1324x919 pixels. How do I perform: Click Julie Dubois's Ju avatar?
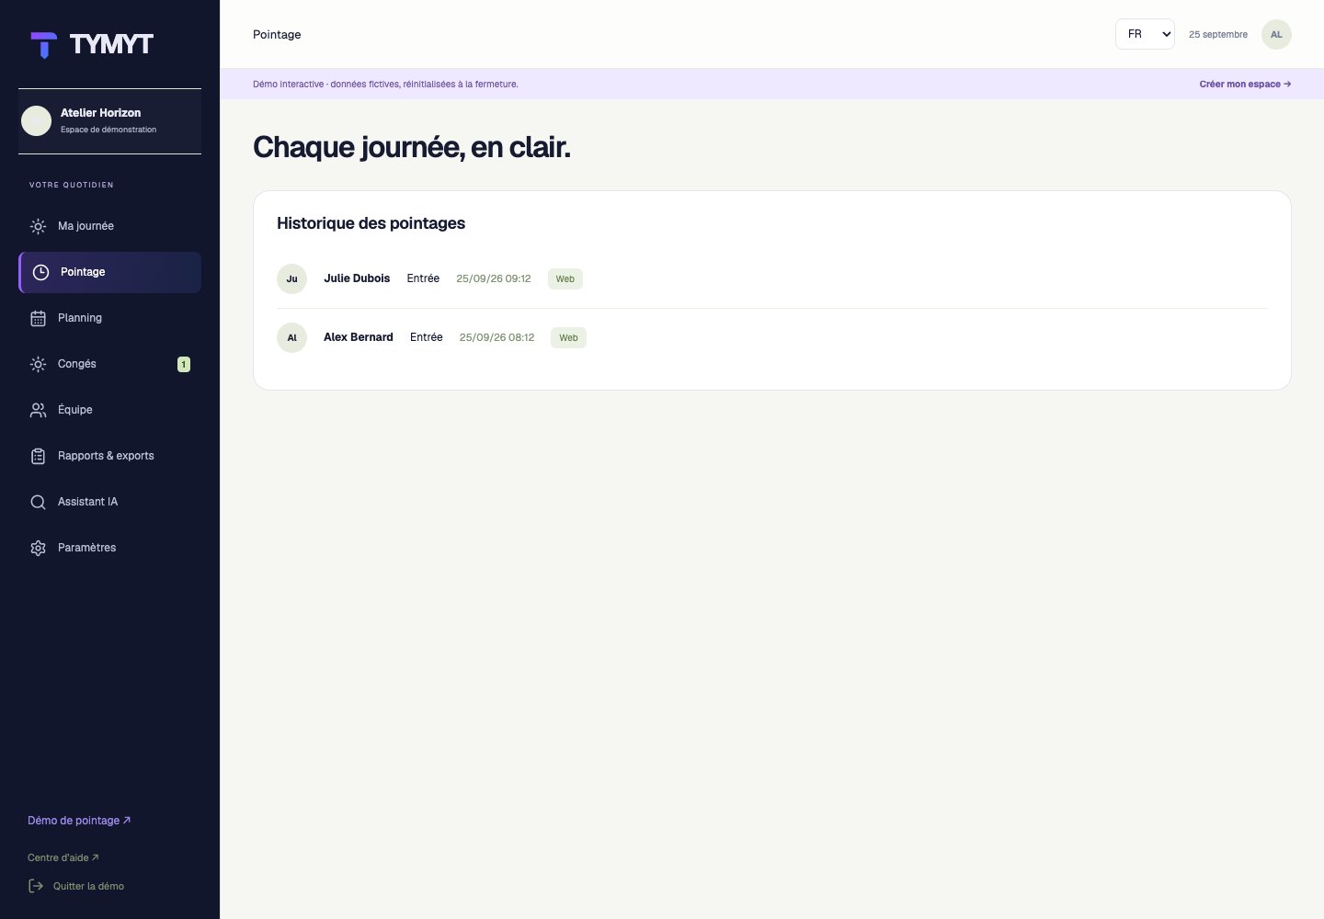pos(291,278)
